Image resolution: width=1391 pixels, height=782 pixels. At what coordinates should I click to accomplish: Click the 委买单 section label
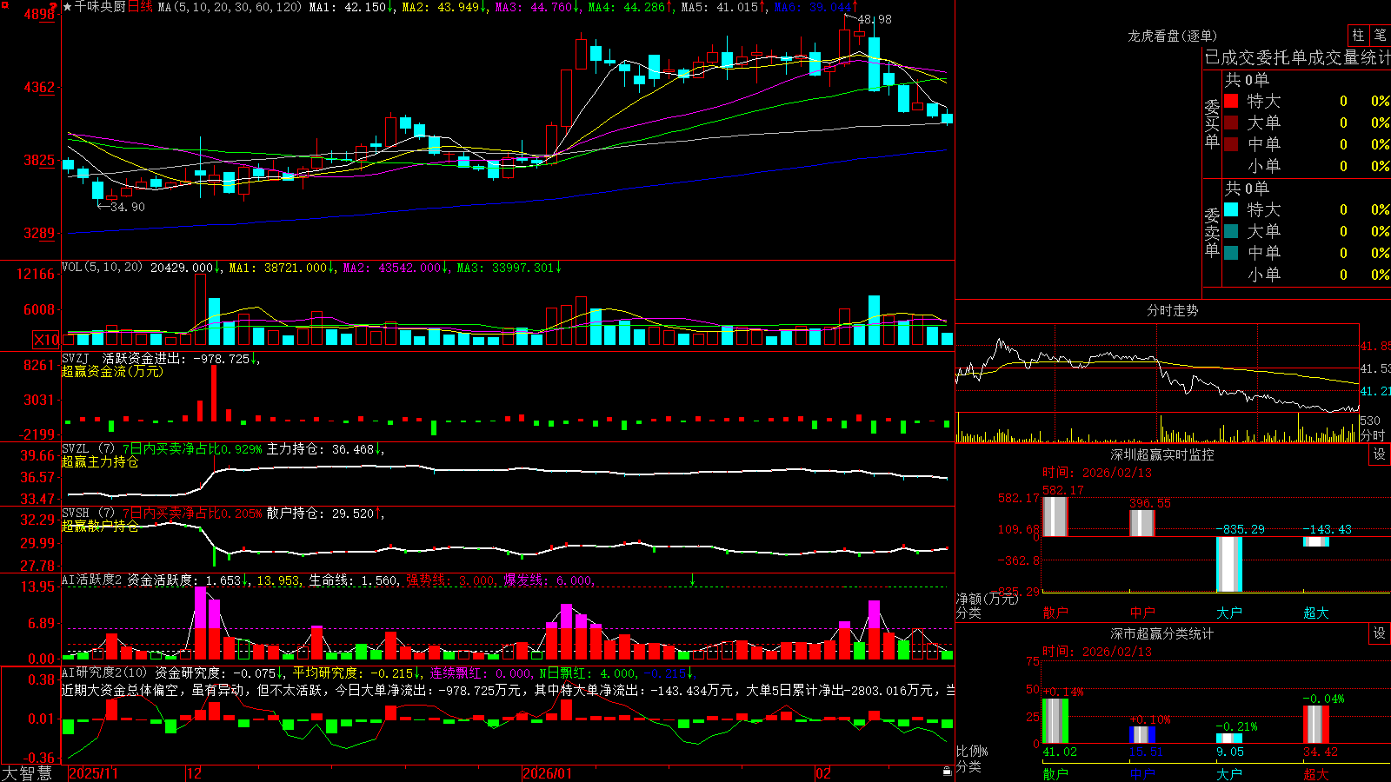pos(1212,123)
